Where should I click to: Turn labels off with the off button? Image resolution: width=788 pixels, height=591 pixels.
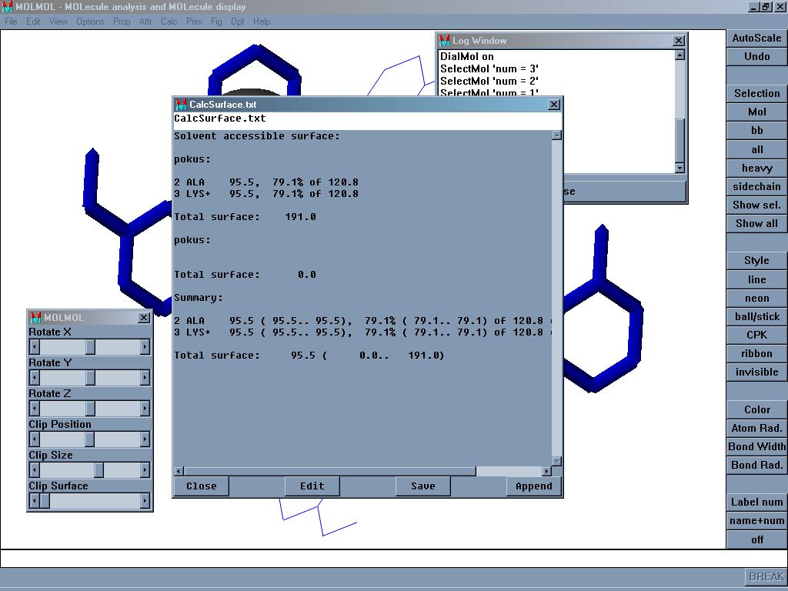756,539
